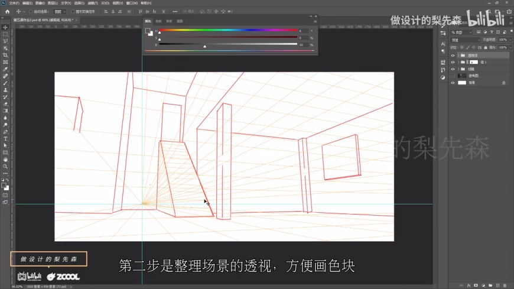Click the more align options button
Viewport: 514px width, 289px height.
175,11
